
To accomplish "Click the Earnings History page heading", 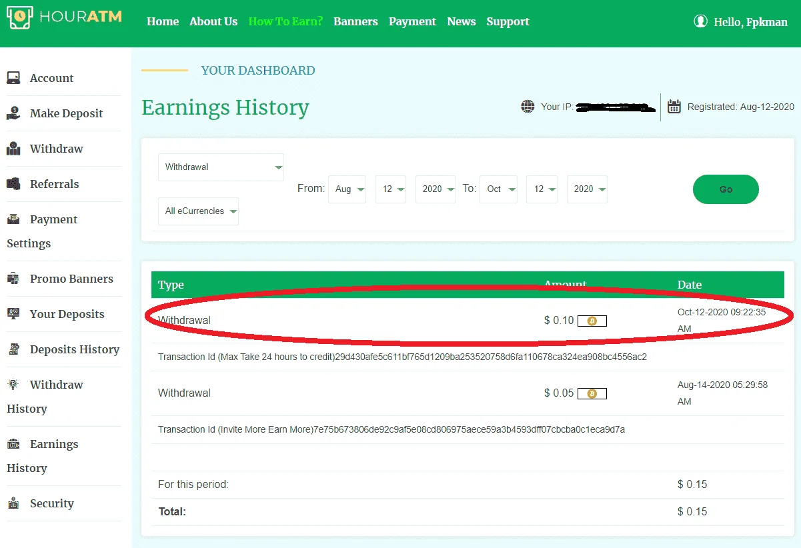I will point(225,108).
